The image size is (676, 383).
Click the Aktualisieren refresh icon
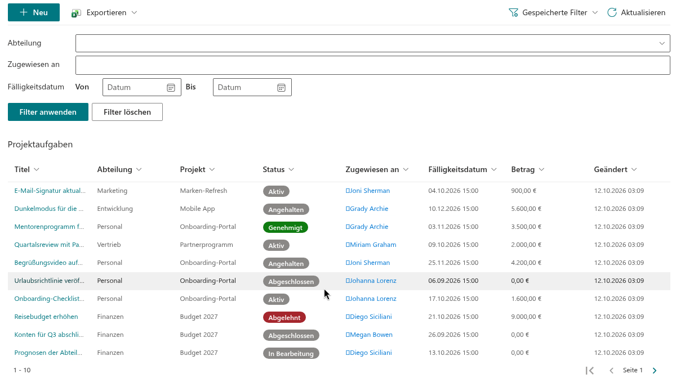coord(612,12)
